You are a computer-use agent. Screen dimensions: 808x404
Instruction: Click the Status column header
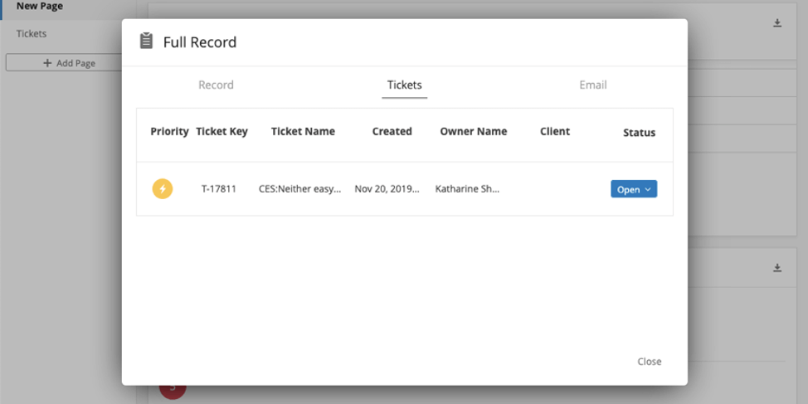[x=639, y=133]
